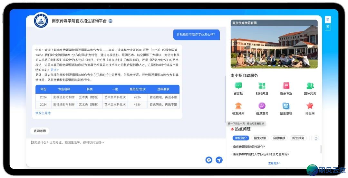This screenshot has height=178, width=348.
Task: Switch to simplified Chinese with 简
Action: point(328,20)
